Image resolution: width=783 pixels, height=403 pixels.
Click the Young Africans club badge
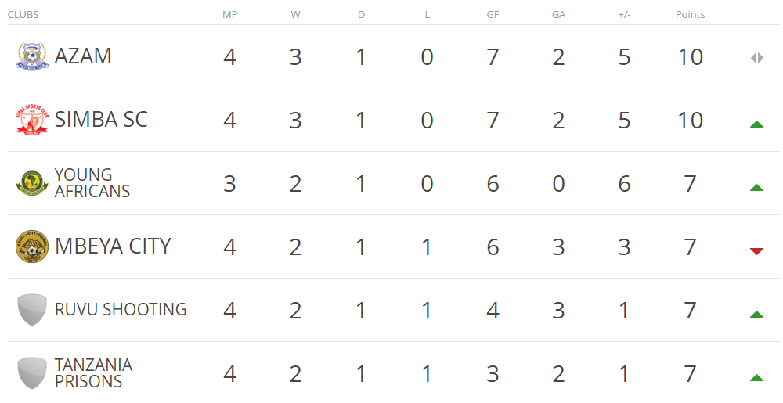click(x=32, y=183)
